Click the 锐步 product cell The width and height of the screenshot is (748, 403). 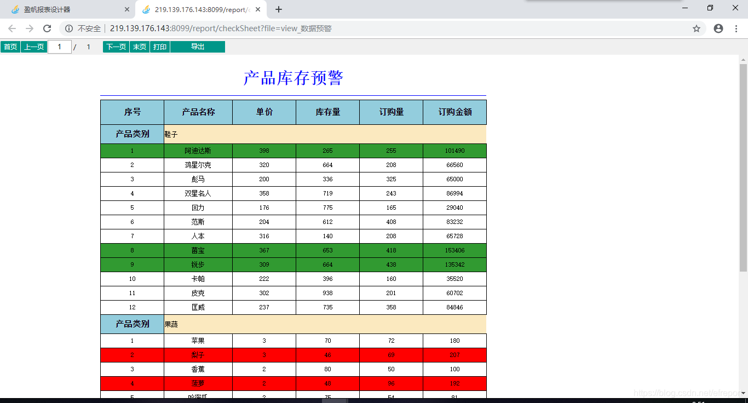(198, 264)
